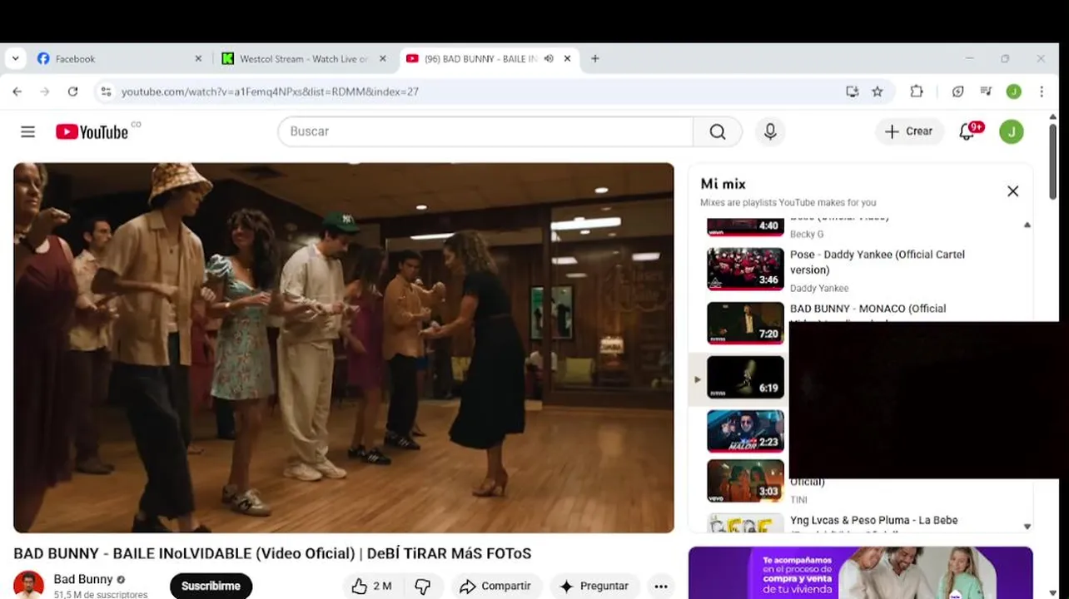1069x599 pixels.
Task: Install app icon in address bar
Action: click(852, 92)
